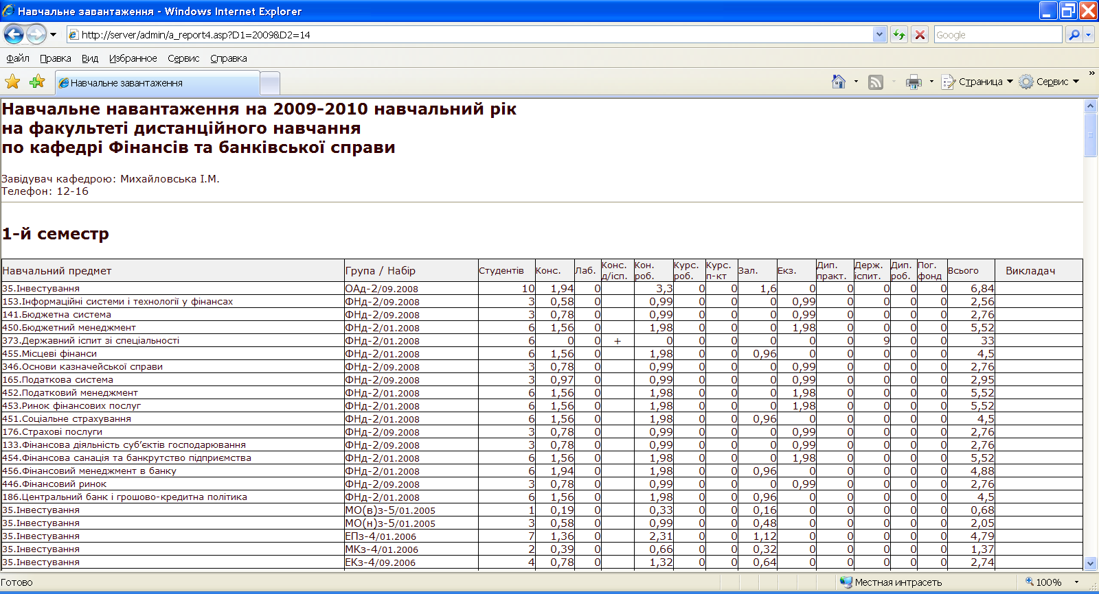Open the Справка menu
The width and height of the screenshot is (1099, 594).
coord(228,58)
